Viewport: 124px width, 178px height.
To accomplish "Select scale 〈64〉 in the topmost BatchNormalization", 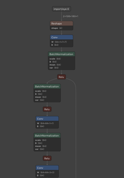I will tap(55, 59).
